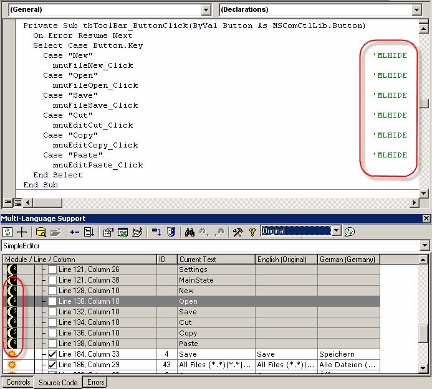
Task: Open the Original language dropdown
Action: tap(337, 231)
